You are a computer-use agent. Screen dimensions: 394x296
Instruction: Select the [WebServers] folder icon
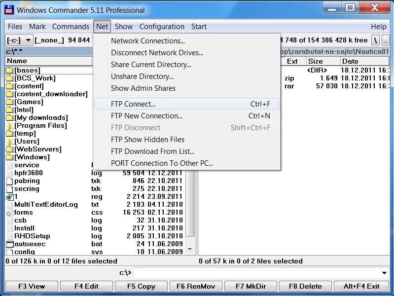point(10,149)
